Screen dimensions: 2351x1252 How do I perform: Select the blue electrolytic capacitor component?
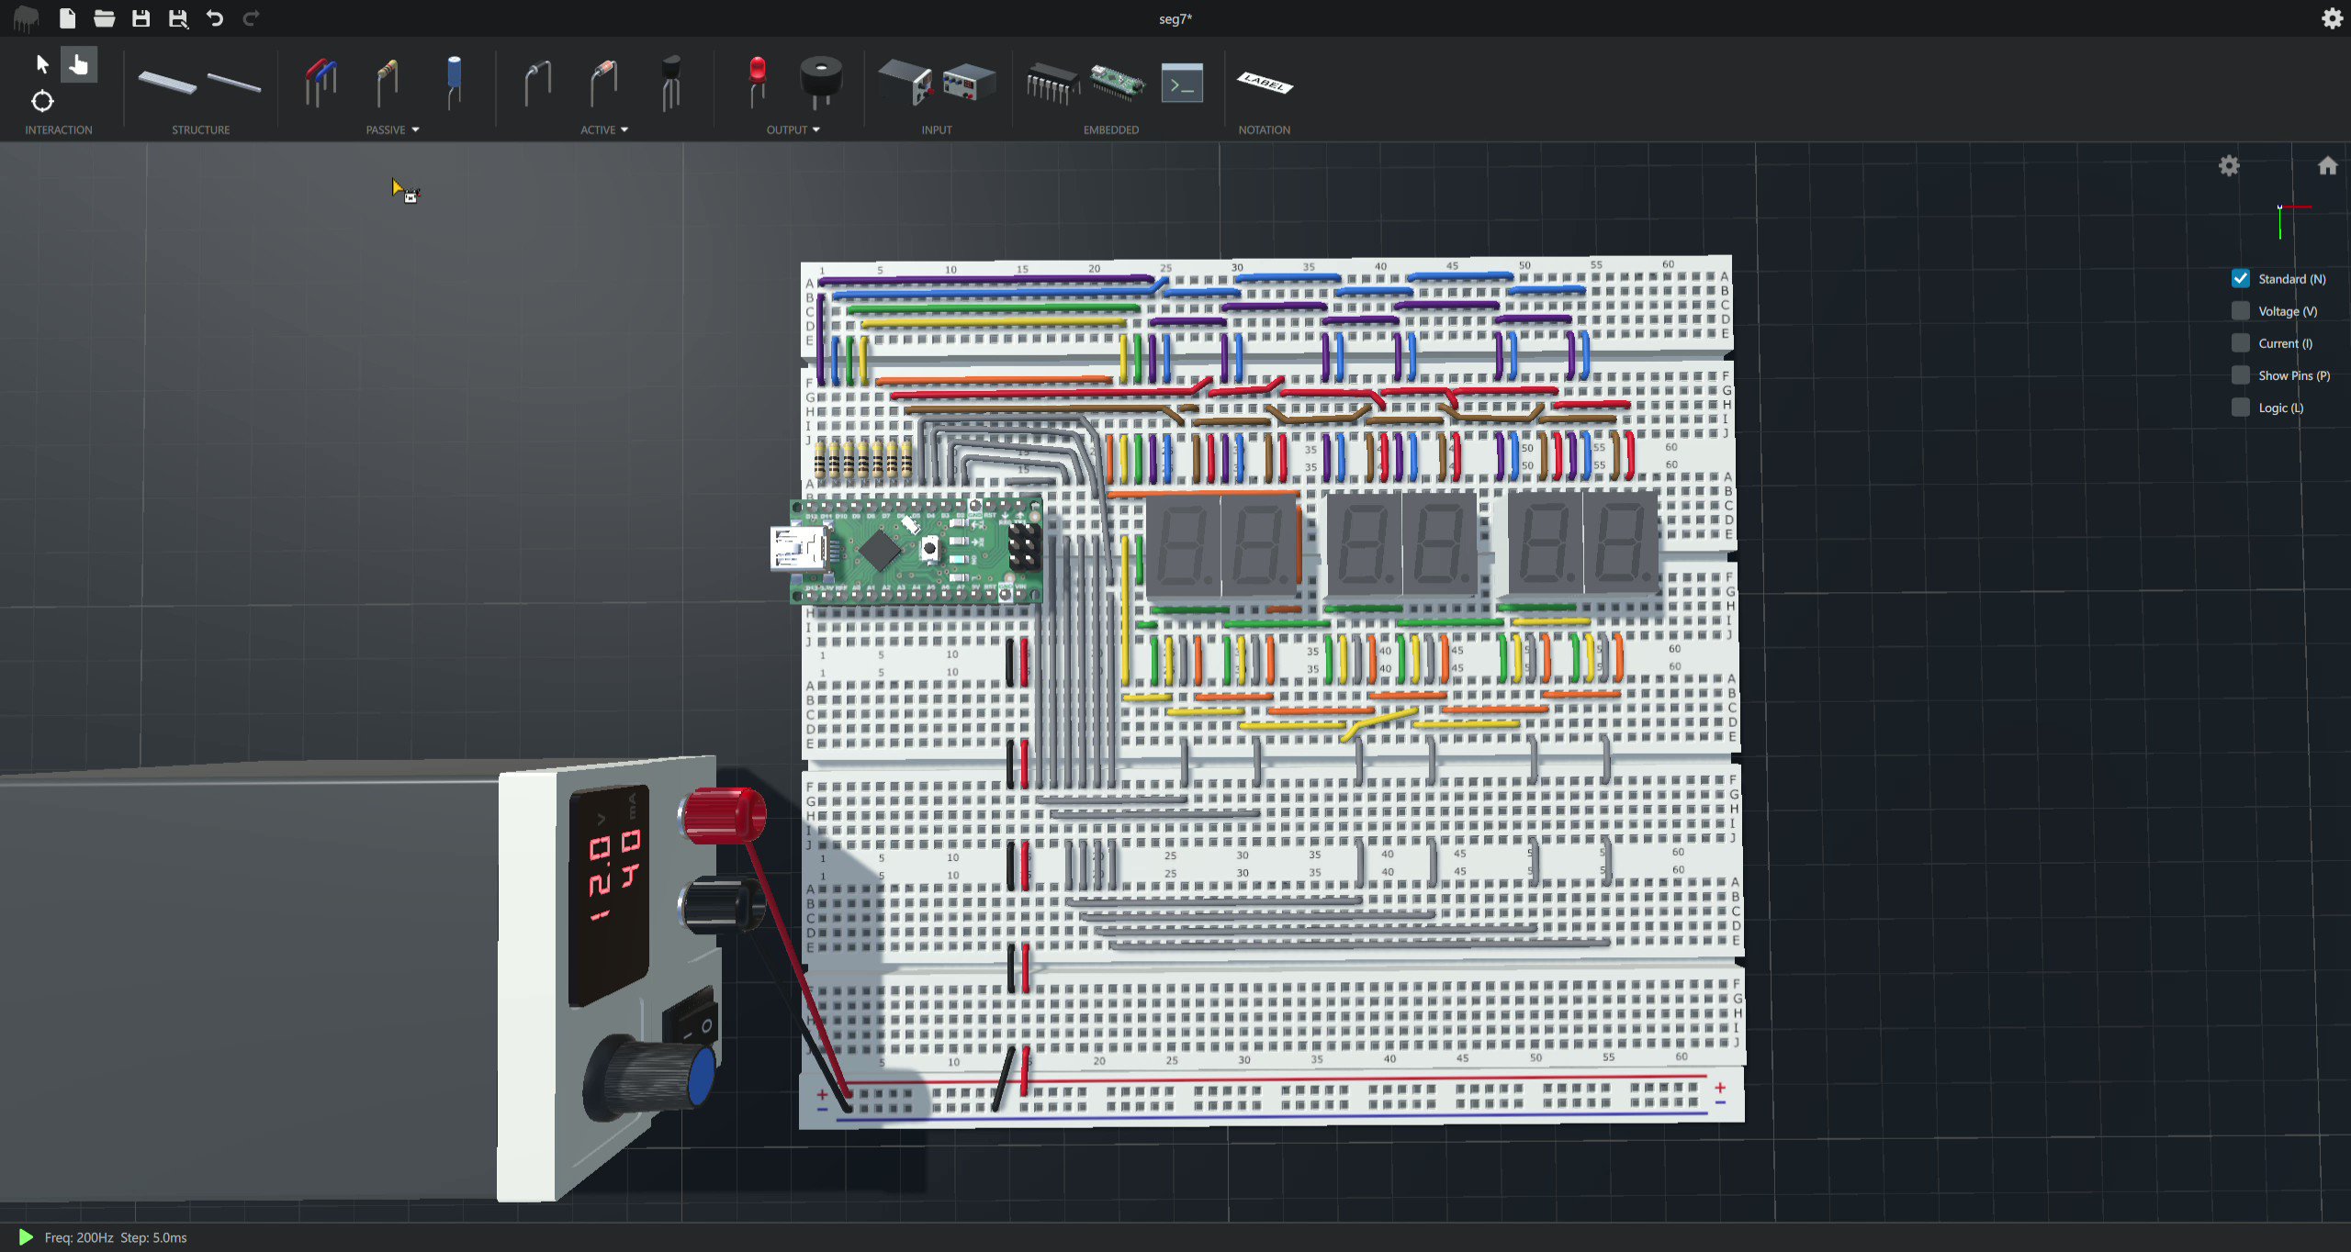point(454,83)
